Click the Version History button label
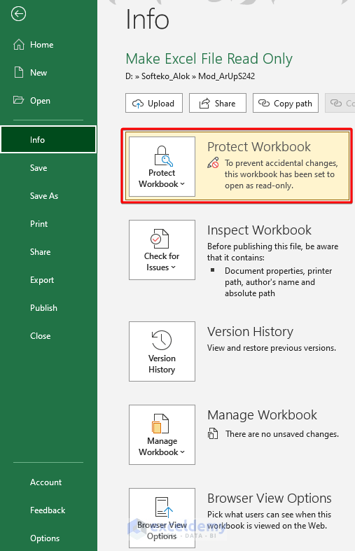Viewport: 355px width, 551px height. 162,364
